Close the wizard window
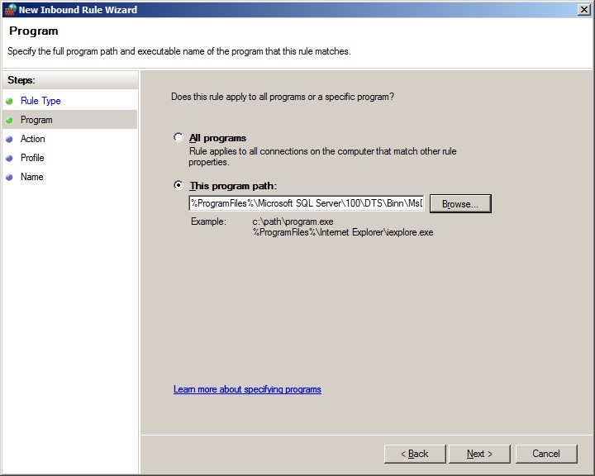The width and height of the screenshot is (595, 476). pos(584,10)
